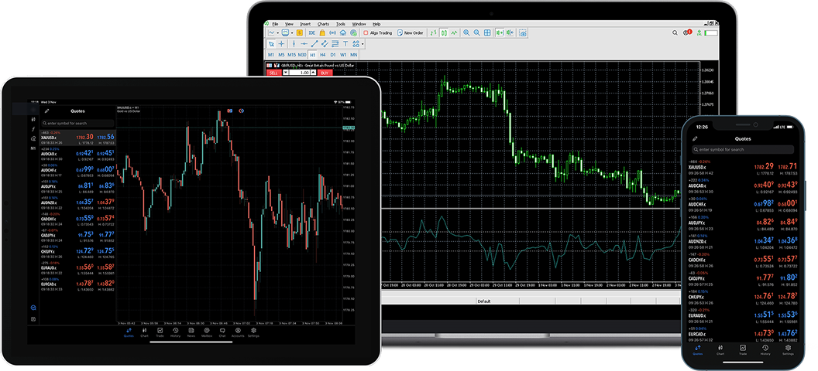Click the red SELL button

tap(273, 72)
